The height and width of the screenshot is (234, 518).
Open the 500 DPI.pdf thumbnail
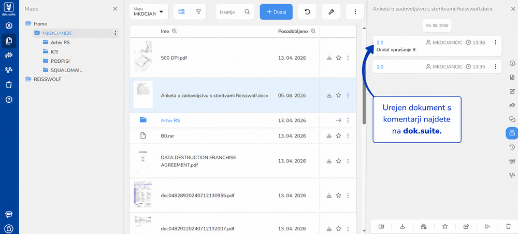click(x=143, y=57)
